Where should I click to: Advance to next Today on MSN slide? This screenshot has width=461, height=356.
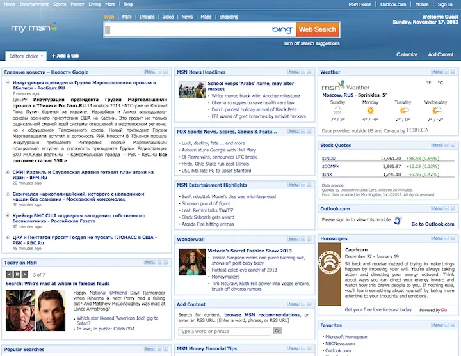(x=25, y=274)
